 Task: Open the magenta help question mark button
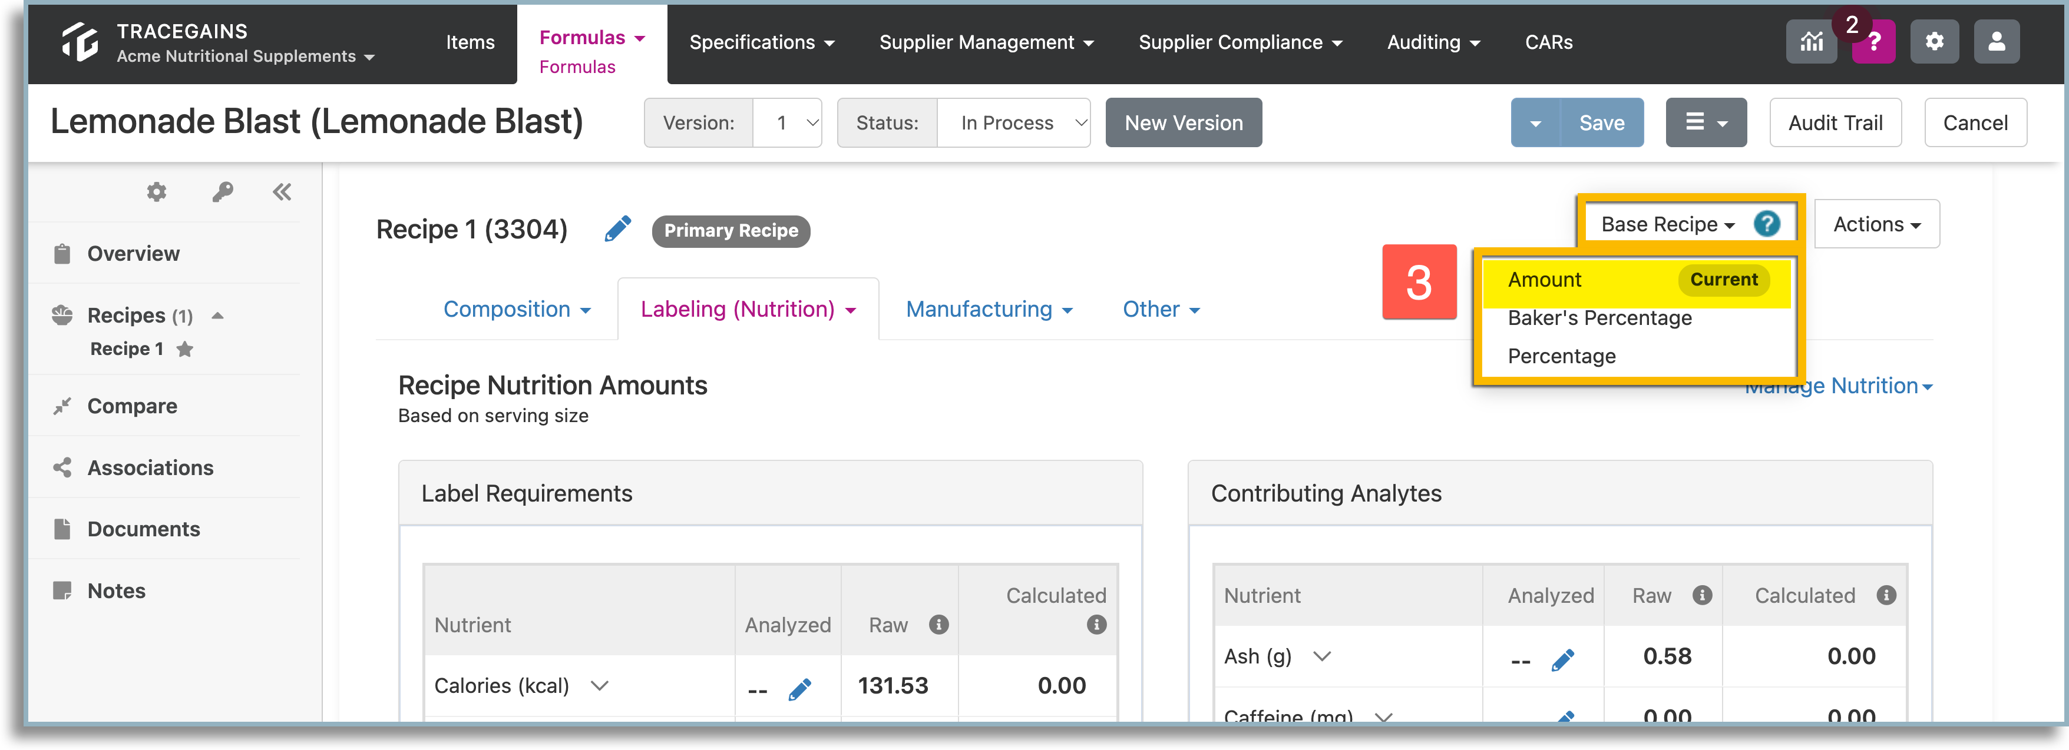[x=1874, y=42]
